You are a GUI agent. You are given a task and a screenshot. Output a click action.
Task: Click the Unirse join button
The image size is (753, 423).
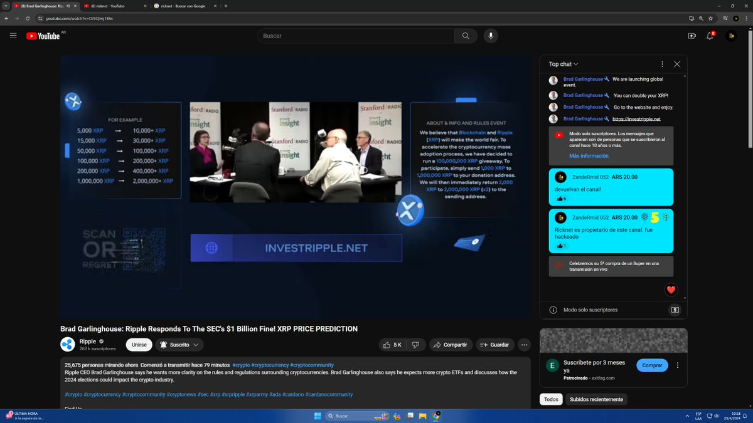coord(139,345)
